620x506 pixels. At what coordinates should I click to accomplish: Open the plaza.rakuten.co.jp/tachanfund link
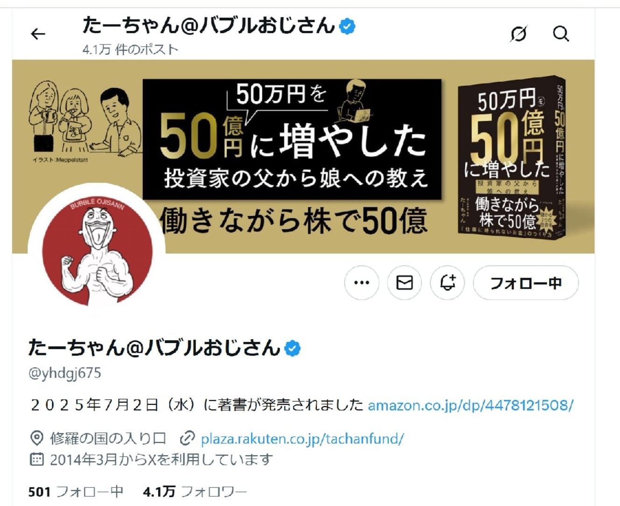point(302,439)
